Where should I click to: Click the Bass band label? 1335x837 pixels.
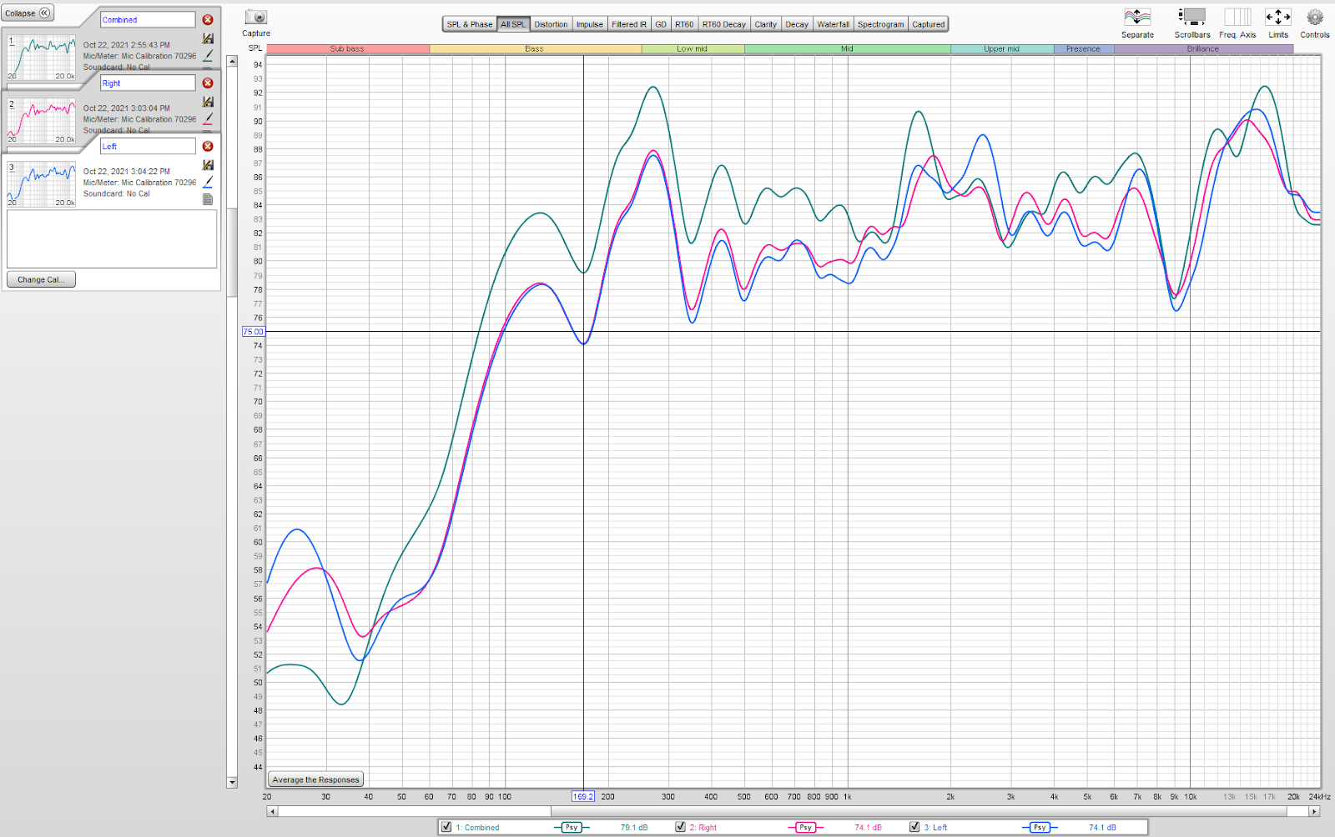[x=535, y=49]
